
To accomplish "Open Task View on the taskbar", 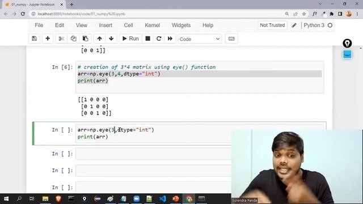I will tap(32, 199).
